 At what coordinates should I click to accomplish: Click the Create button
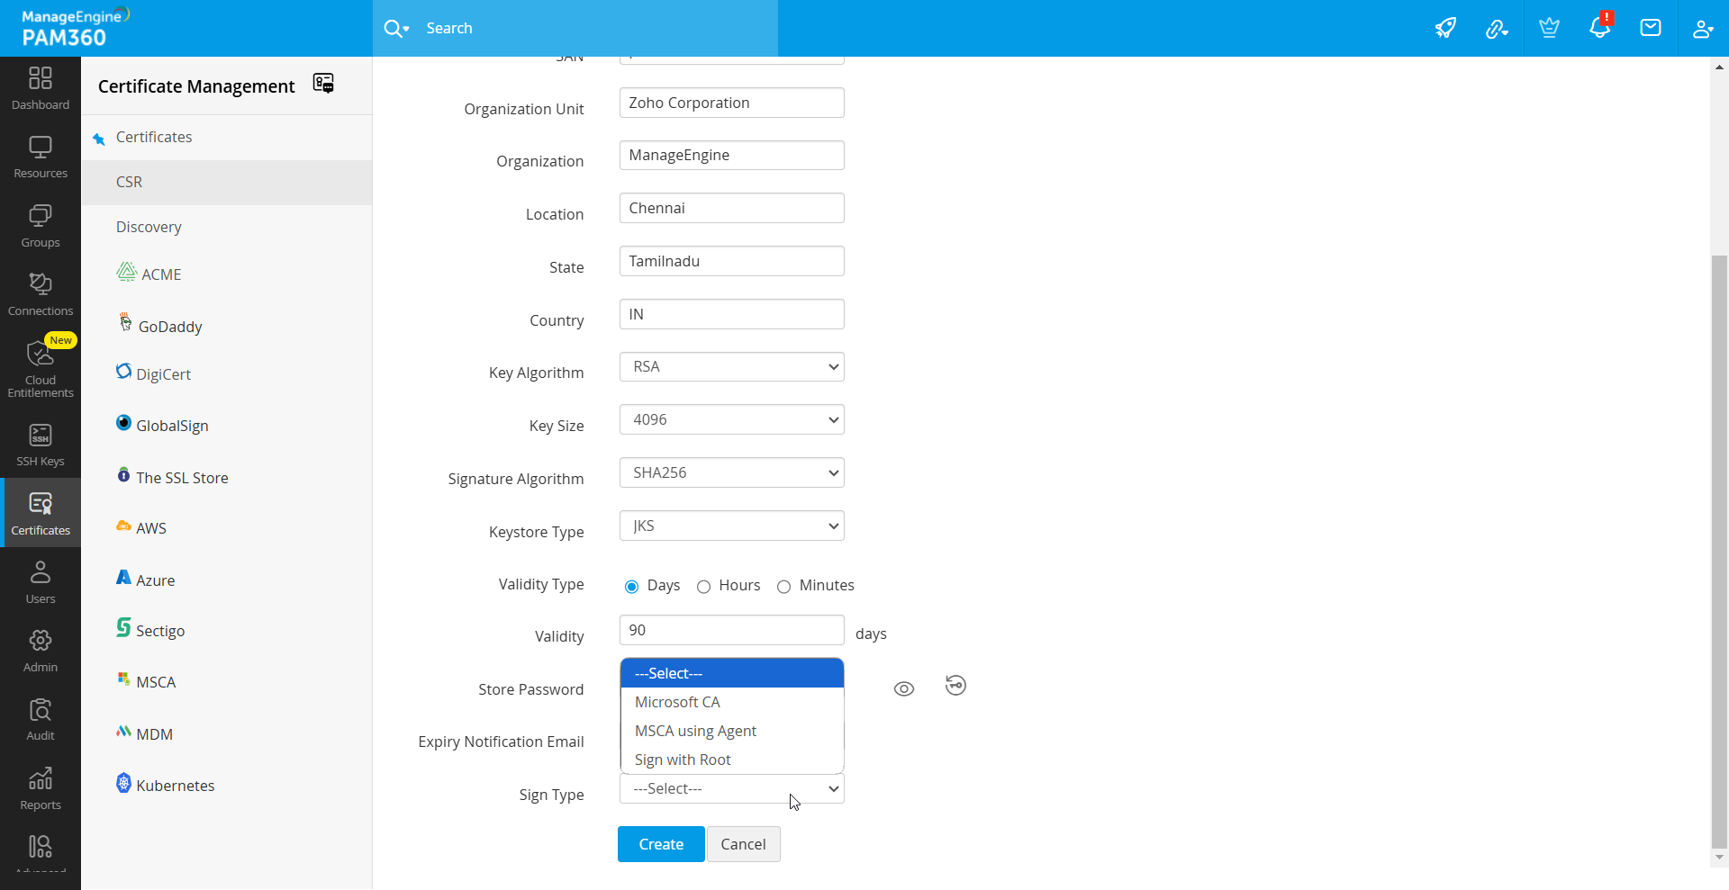coord(661,844)
